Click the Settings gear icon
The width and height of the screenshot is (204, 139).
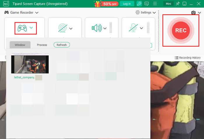[138, 12]
